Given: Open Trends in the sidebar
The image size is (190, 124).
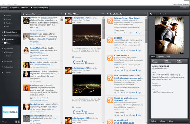Looking at the screenshot, I should 8,56.
